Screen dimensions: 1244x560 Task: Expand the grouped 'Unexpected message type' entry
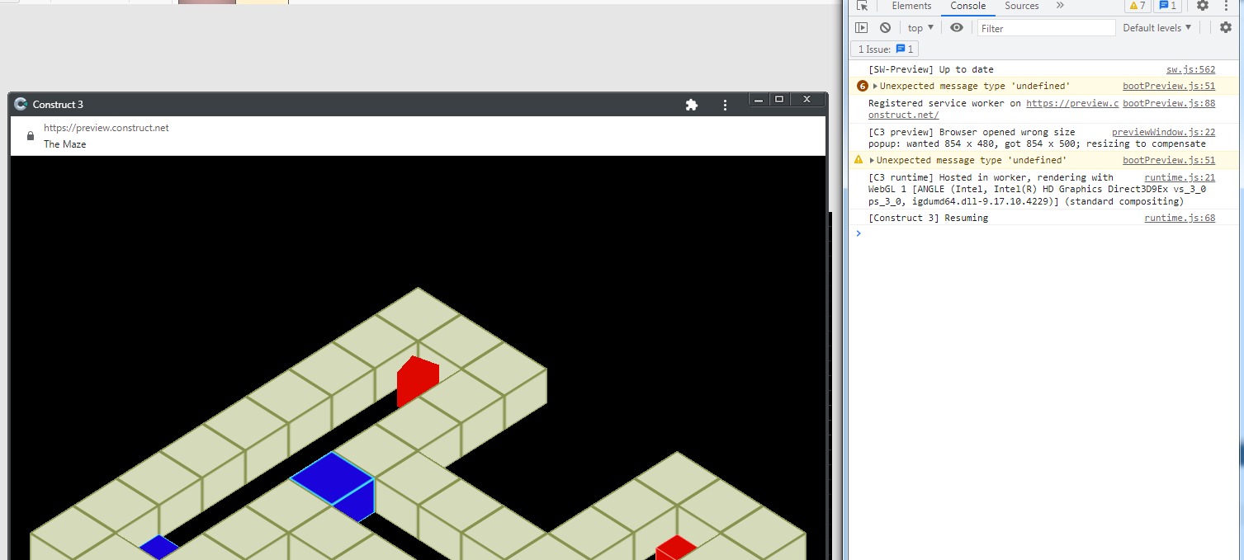coord(875,86)
